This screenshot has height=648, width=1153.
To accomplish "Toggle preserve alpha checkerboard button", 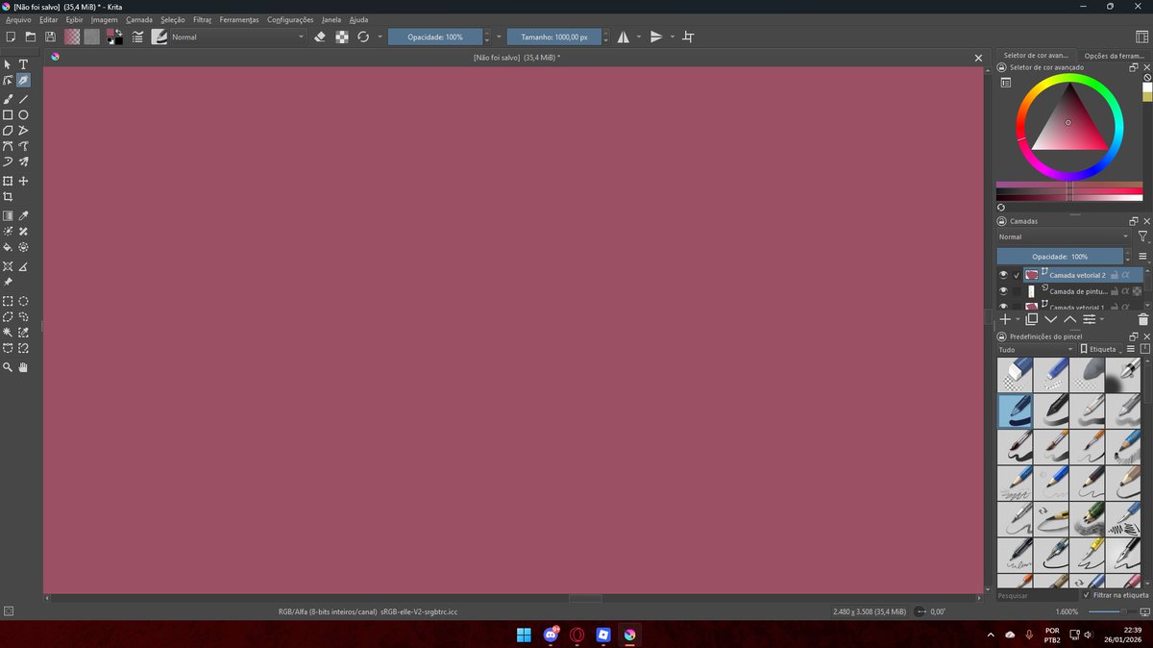I will pos(341,37).
